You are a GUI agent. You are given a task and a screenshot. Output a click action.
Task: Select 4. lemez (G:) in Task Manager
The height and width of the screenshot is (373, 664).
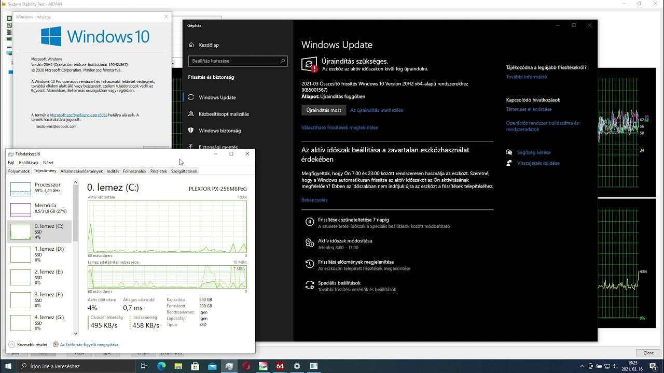[39, 322]
